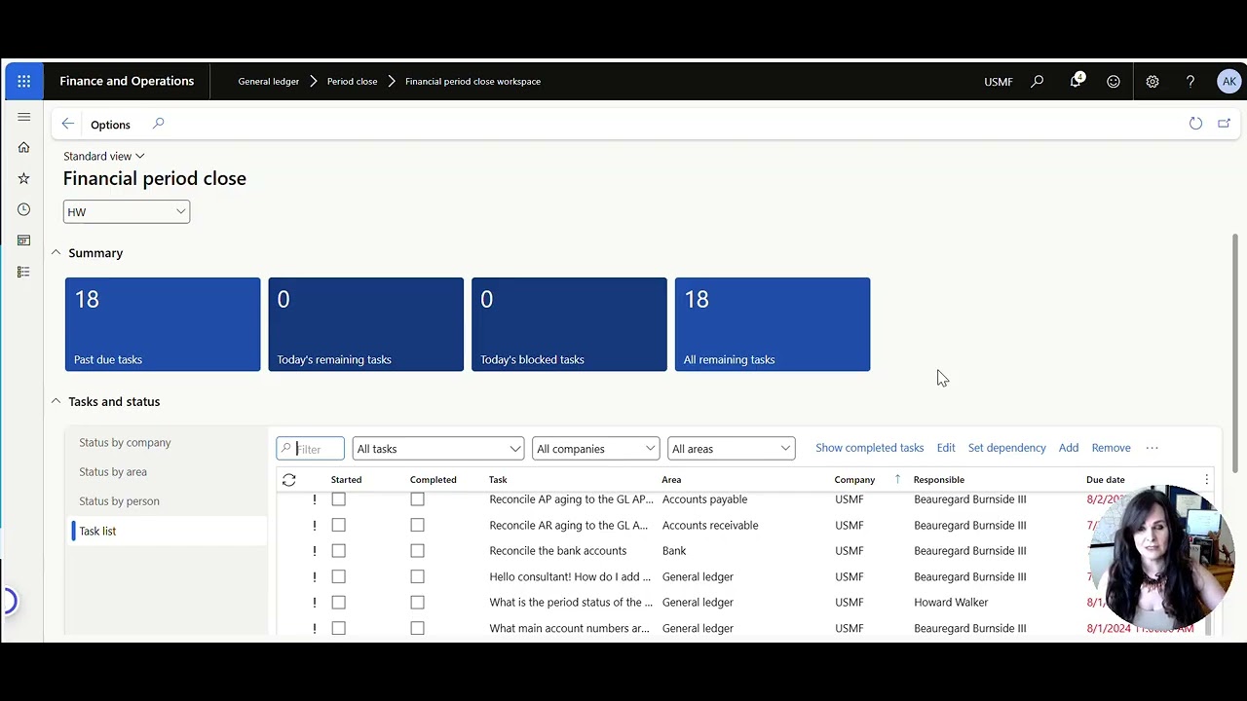Sort by the Due date column header
The image size is (1247, 701).
click(x=1106, y=479)
